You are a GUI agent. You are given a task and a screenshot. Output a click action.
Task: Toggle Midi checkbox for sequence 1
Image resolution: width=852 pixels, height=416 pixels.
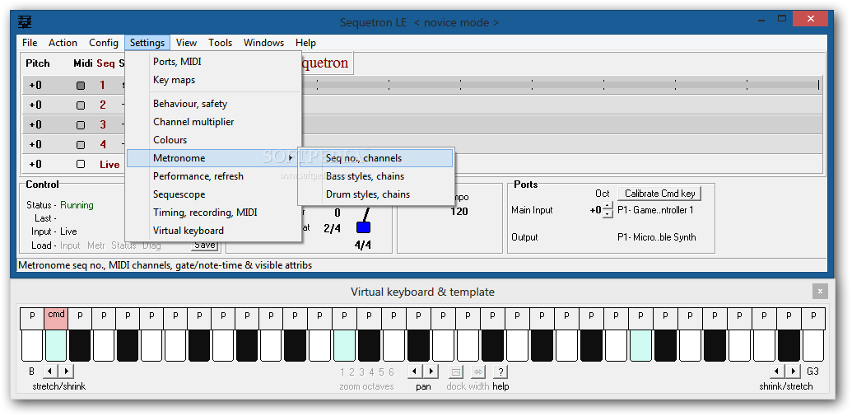pyautogui.click(x=81, y=86)
